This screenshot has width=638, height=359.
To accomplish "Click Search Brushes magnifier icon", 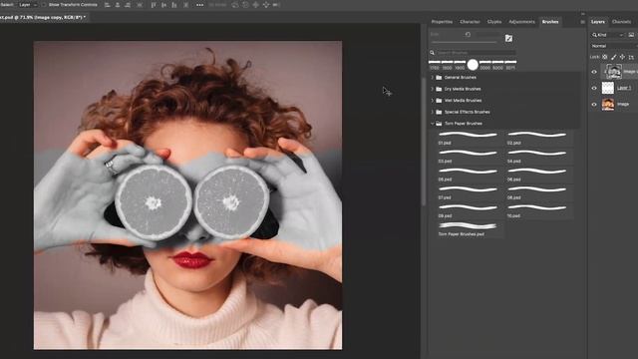I will [x=432, y=53].
